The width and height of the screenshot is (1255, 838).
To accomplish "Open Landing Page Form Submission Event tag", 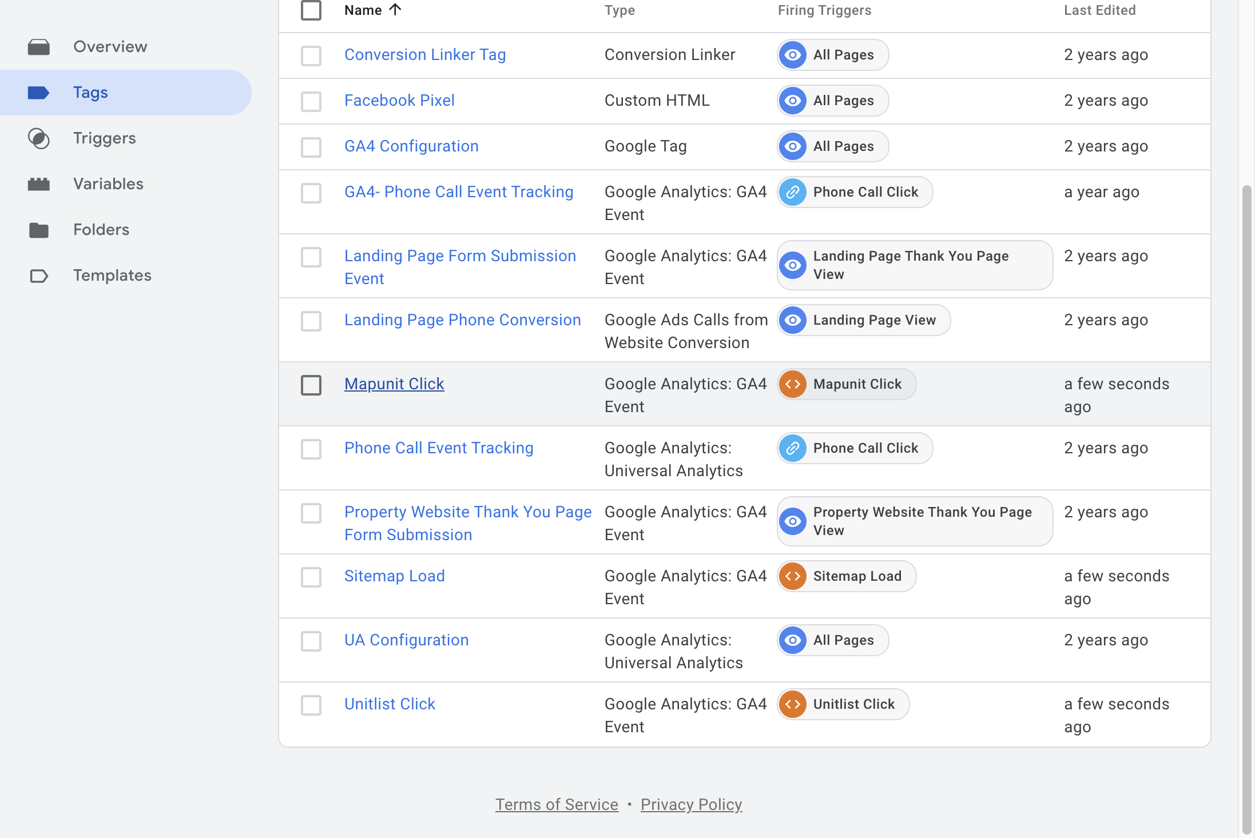I will click(x=460, y=268).
